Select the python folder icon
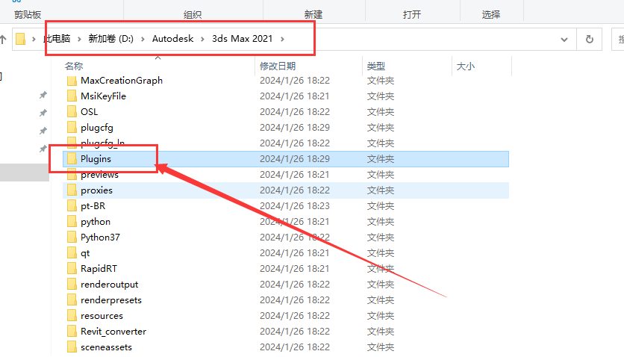The image size is (624, 357). (72, 222)
